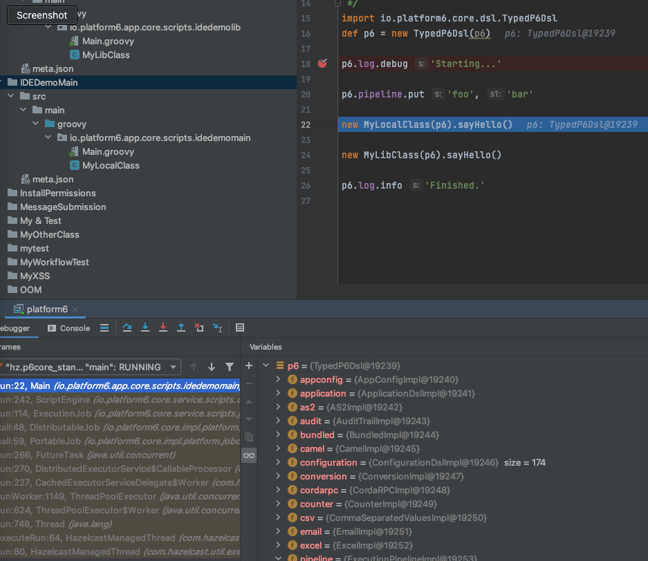The width and height of the screenshot is (648, 561).
Task: Toggle the breakpoint on line 18
Action: click(322, 63)
